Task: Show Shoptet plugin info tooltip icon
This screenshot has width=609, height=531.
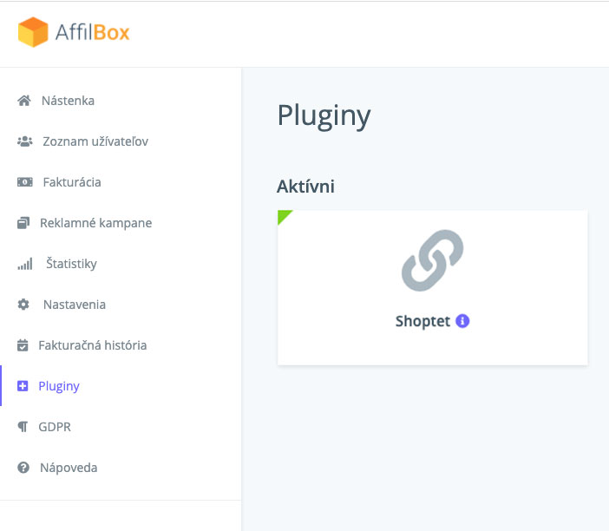Action: 462,321
